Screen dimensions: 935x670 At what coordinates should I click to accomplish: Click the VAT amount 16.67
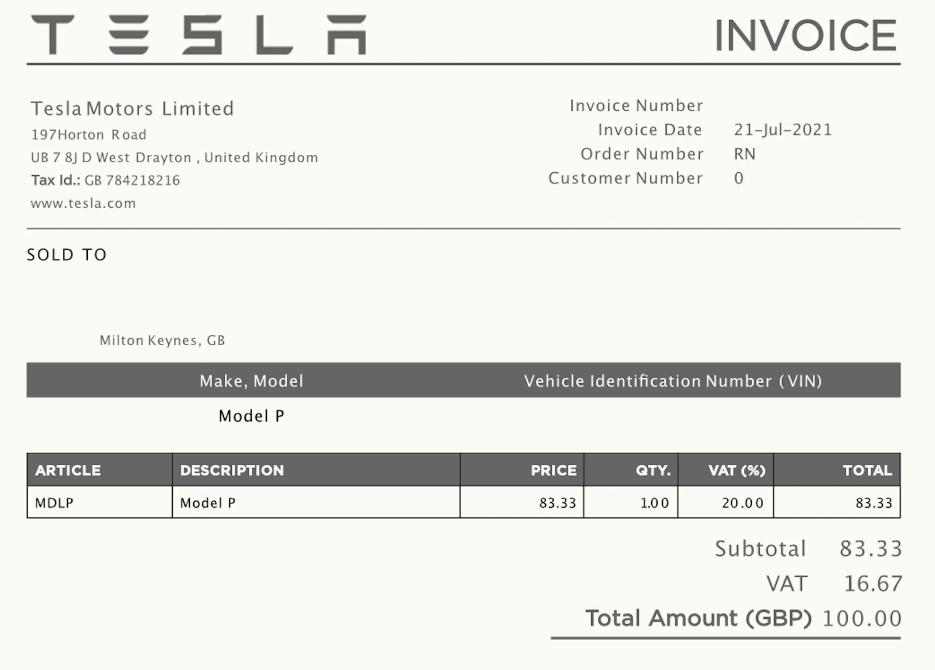873,584
